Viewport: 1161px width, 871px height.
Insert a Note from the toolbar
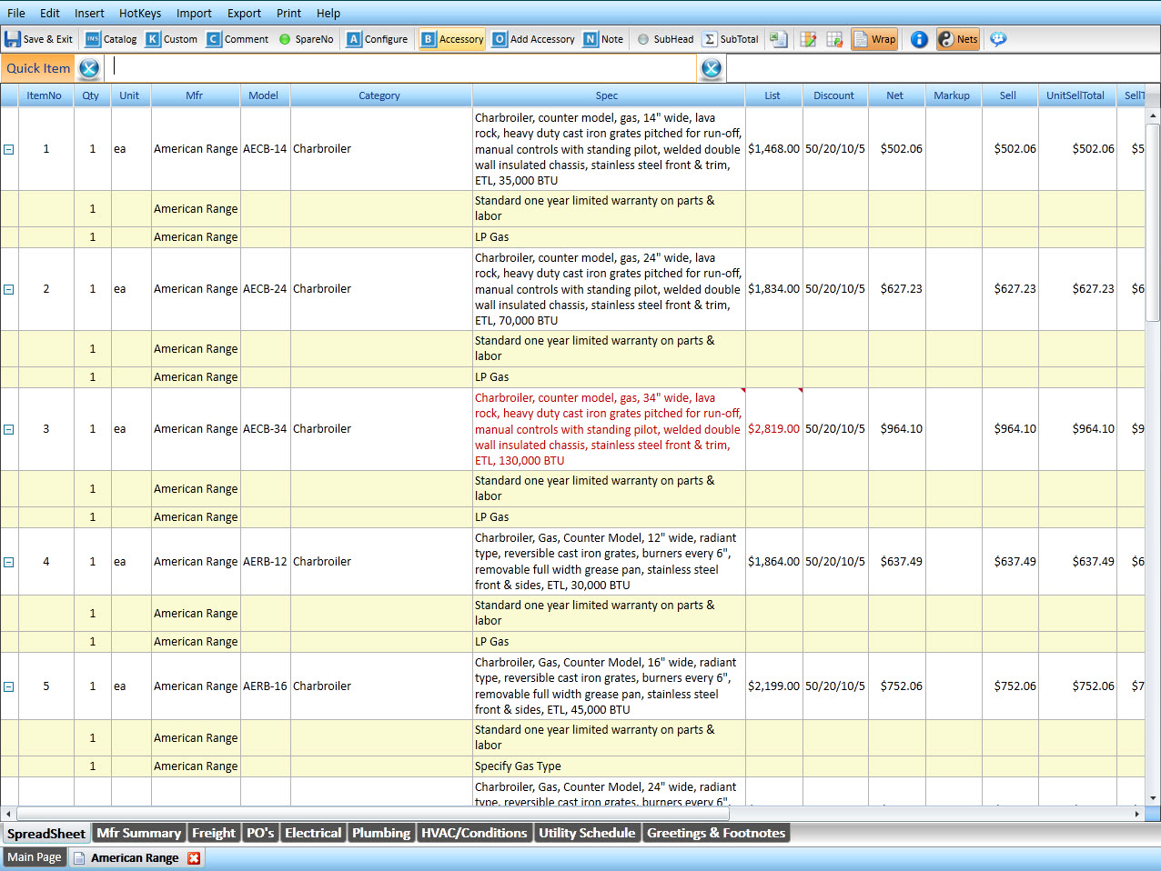(x=603, y=39)
